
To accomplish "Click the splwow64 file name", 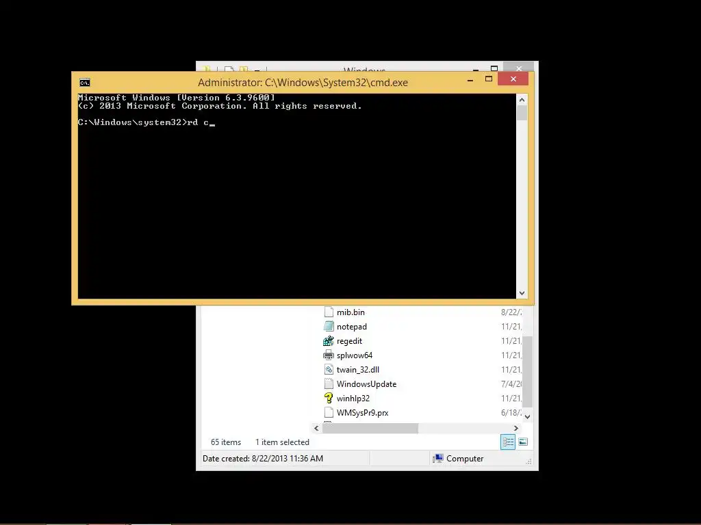I will click(x=355, y=355).
